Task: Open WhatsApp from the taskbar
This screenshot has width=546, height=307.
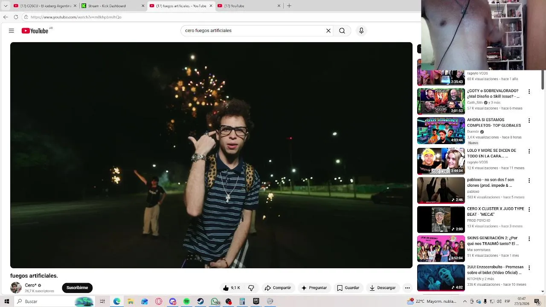Action: coord(215,301)
